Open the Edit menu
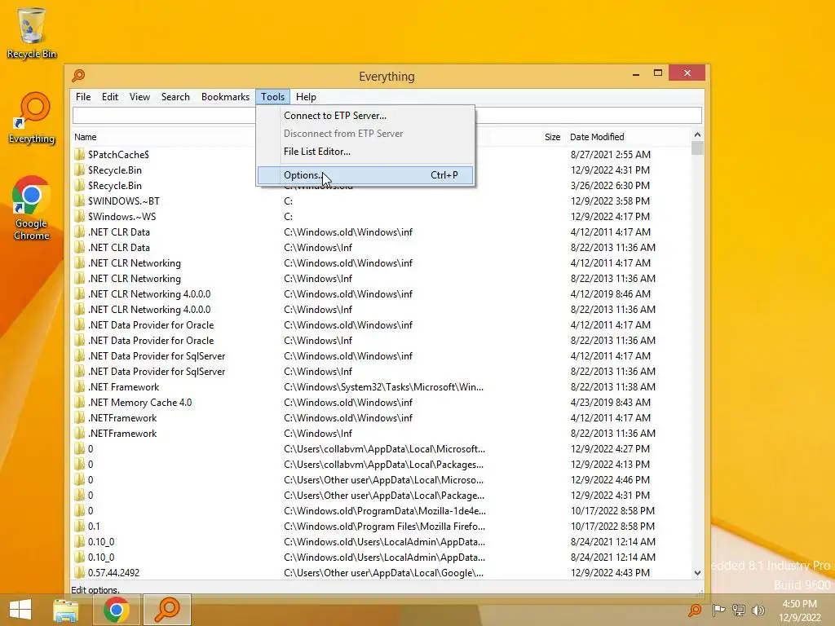The width and height of the screenshot is (835, 626). pos(110,97)
